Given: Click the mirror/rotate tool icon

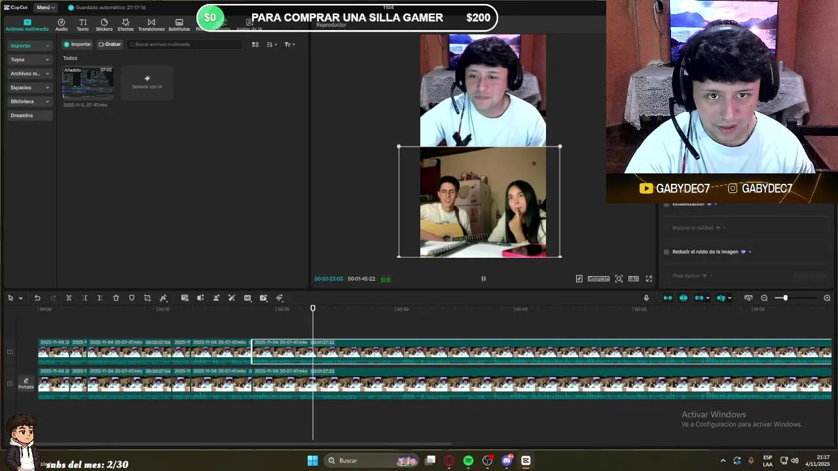Looking at the screenshot, I should pyautogui.click(x=164, y=298).
